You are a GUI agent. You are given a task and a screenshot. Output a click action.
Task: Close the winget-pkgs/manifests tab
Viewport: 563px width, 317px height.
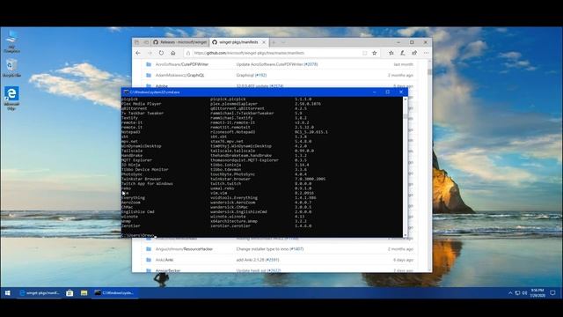point(264,42)
